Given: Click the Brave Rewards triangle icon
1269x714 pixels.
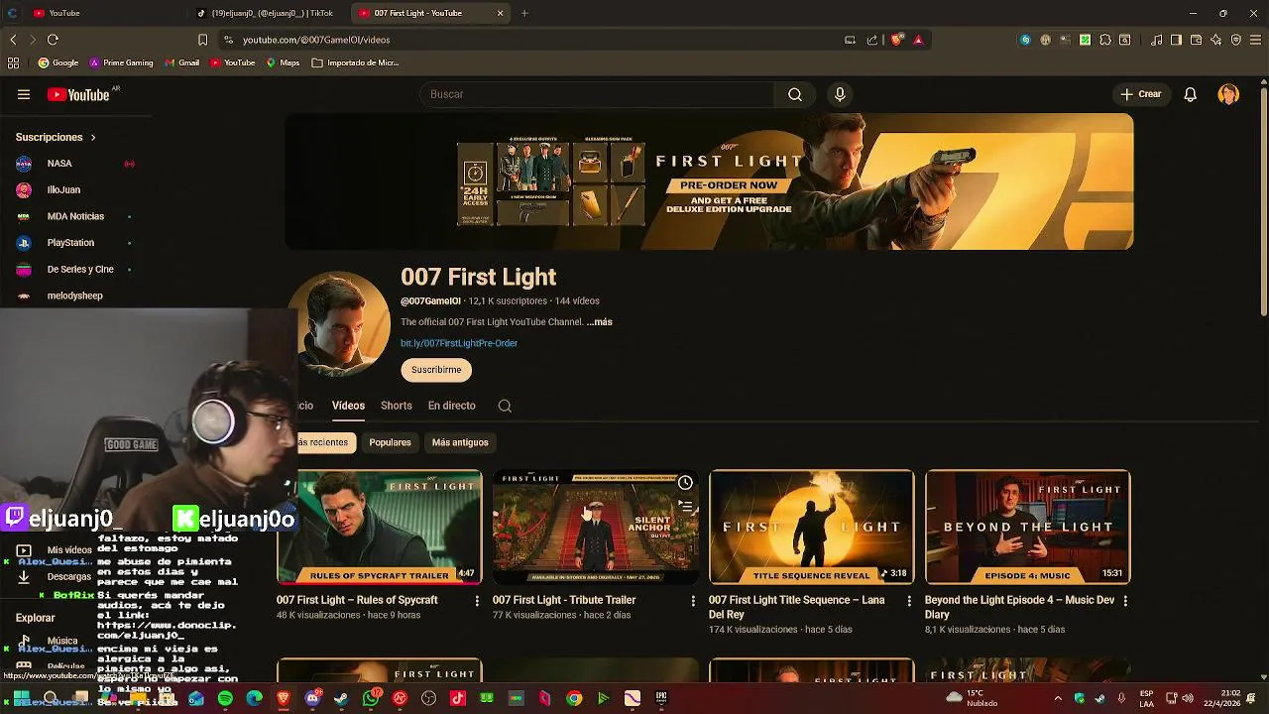Looking at the screenshot, I should (x=918, y=40).
